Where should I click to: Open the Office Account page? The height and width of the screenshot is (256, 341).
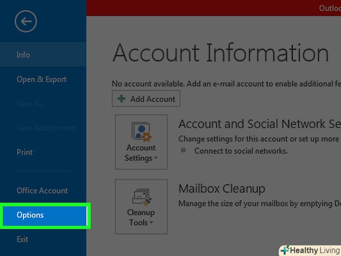click(43, 191)
